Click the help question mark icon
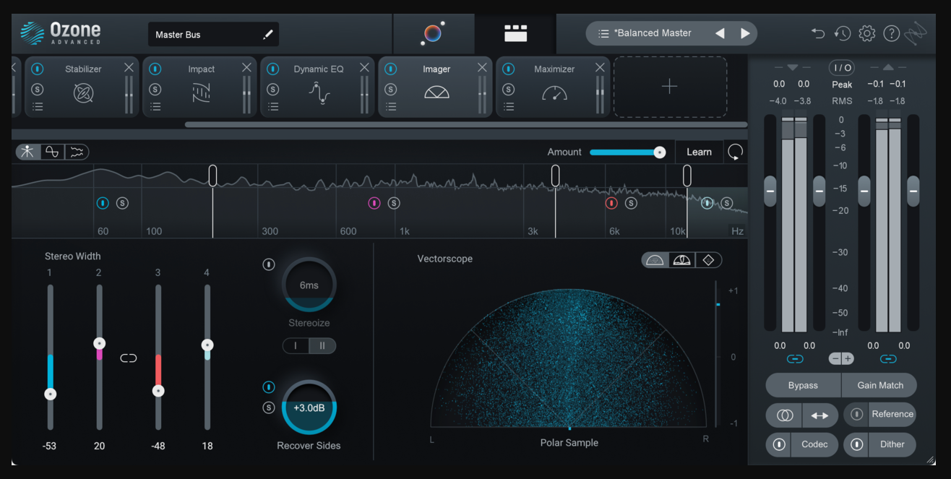 (x=891, y=33)
